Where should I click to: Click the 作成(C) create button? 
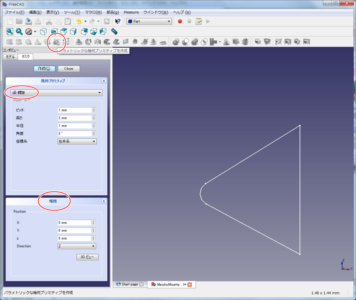point(44,68)
